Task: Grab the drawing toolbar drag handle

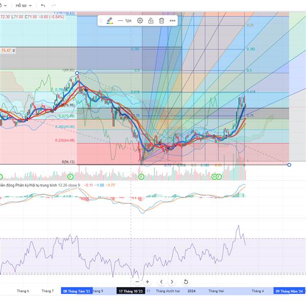Action: [x=101, y=21]
